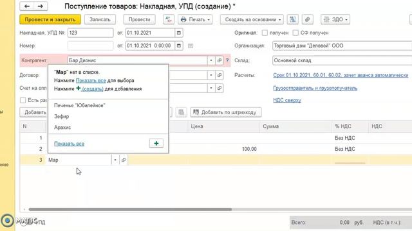Click the Показать все link at the popup bottom

pyautogui.click(x=69, y=144)
